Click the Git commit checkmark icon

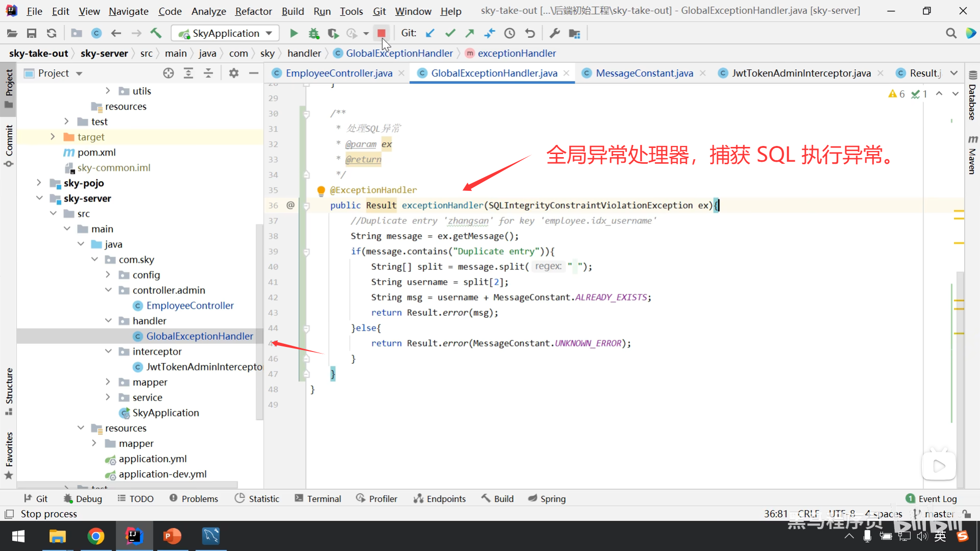tap(450, 33)
